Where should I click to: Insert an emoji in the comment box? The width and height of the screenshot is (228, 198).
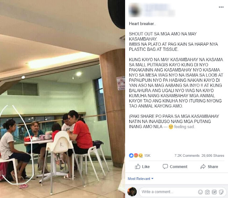tap(200, 192)
